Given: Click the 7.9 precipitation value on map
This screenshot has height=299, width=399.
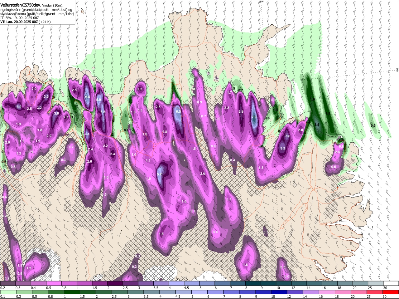Looking at the screenshot, I should point(254,117).
